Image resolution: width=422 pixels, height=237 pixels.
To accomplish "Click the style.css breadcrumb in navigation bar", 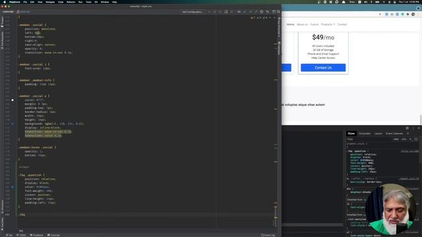I will 24,12.
